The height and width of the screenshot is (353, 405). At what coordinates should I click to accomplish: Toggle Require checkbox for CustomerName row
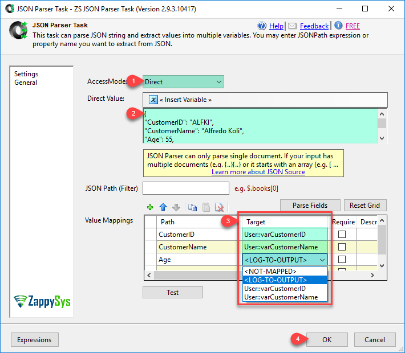(342, 247)
